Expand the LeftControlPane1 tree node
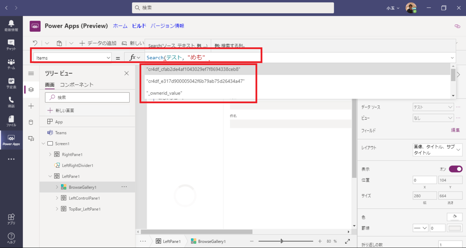The width and height of the screenshot is (466, 248). point(57,198)
